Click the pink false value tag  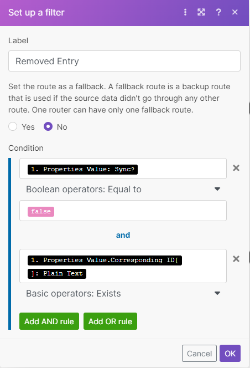[41, 212]
